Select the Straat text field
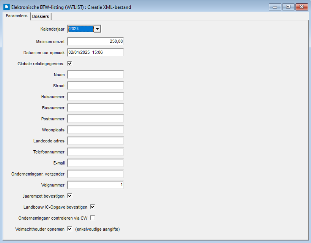 pyautogui.click(x=96, y=86)
